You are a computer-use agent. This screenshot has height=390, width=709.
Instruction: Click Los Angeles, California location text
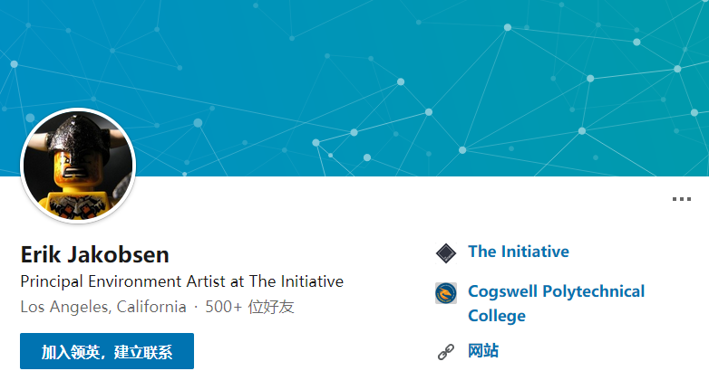pyautogui.click(x=102, y=307)
